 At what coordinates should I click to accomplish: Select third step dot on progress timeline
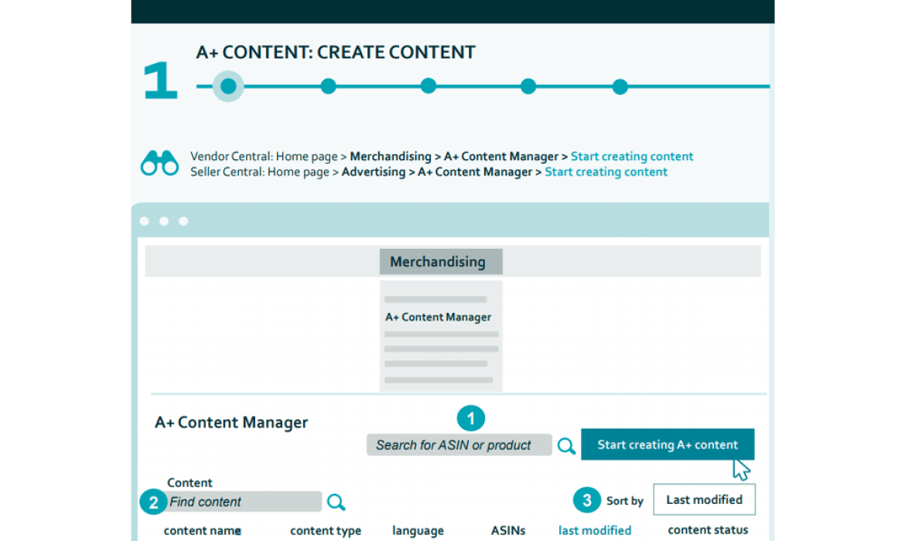[429, 87]
